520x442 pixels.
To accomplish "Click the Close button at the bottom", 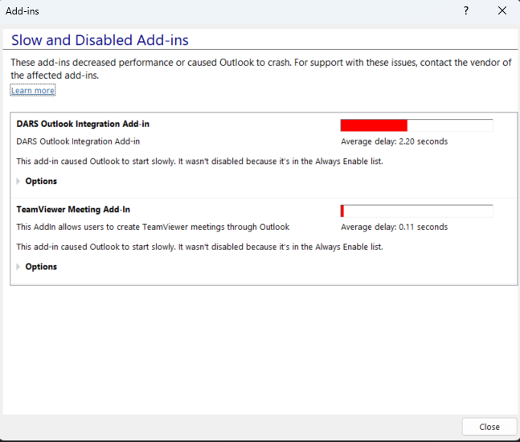I will 489,427.
